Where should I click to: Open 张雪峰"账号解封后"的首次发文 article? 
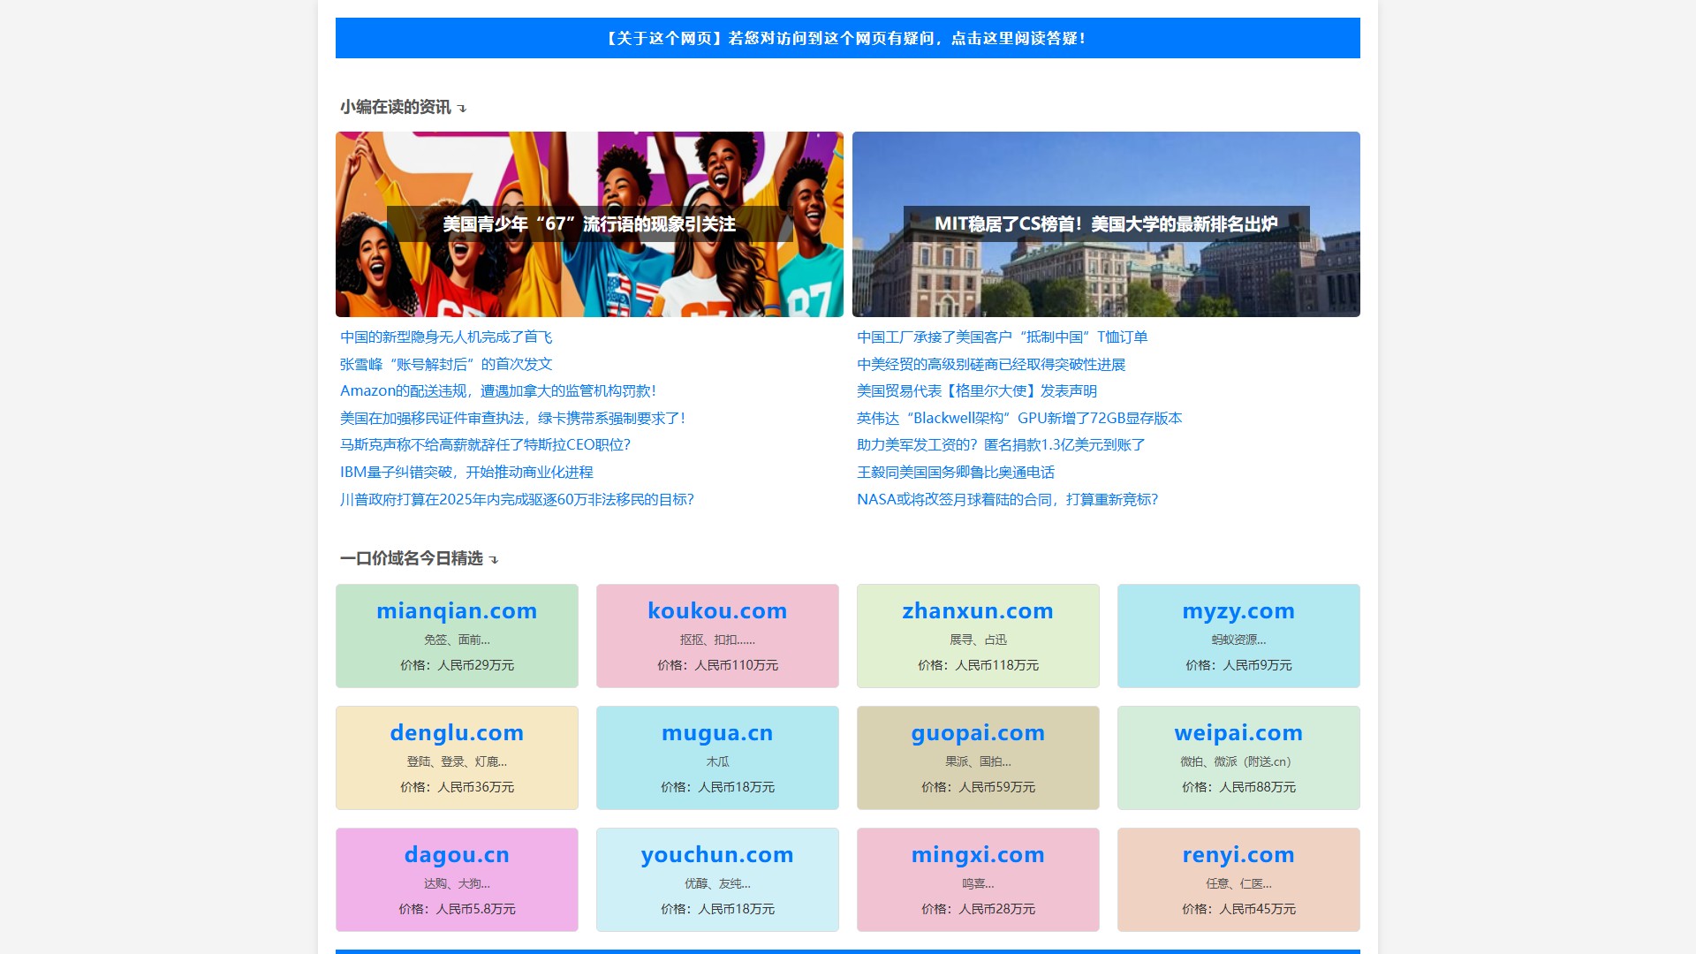[446, 364]
